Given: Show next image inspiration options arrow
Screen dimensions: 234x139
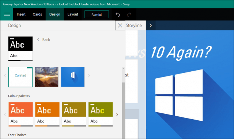Looking at the screenshot, I should click(89, 76).
